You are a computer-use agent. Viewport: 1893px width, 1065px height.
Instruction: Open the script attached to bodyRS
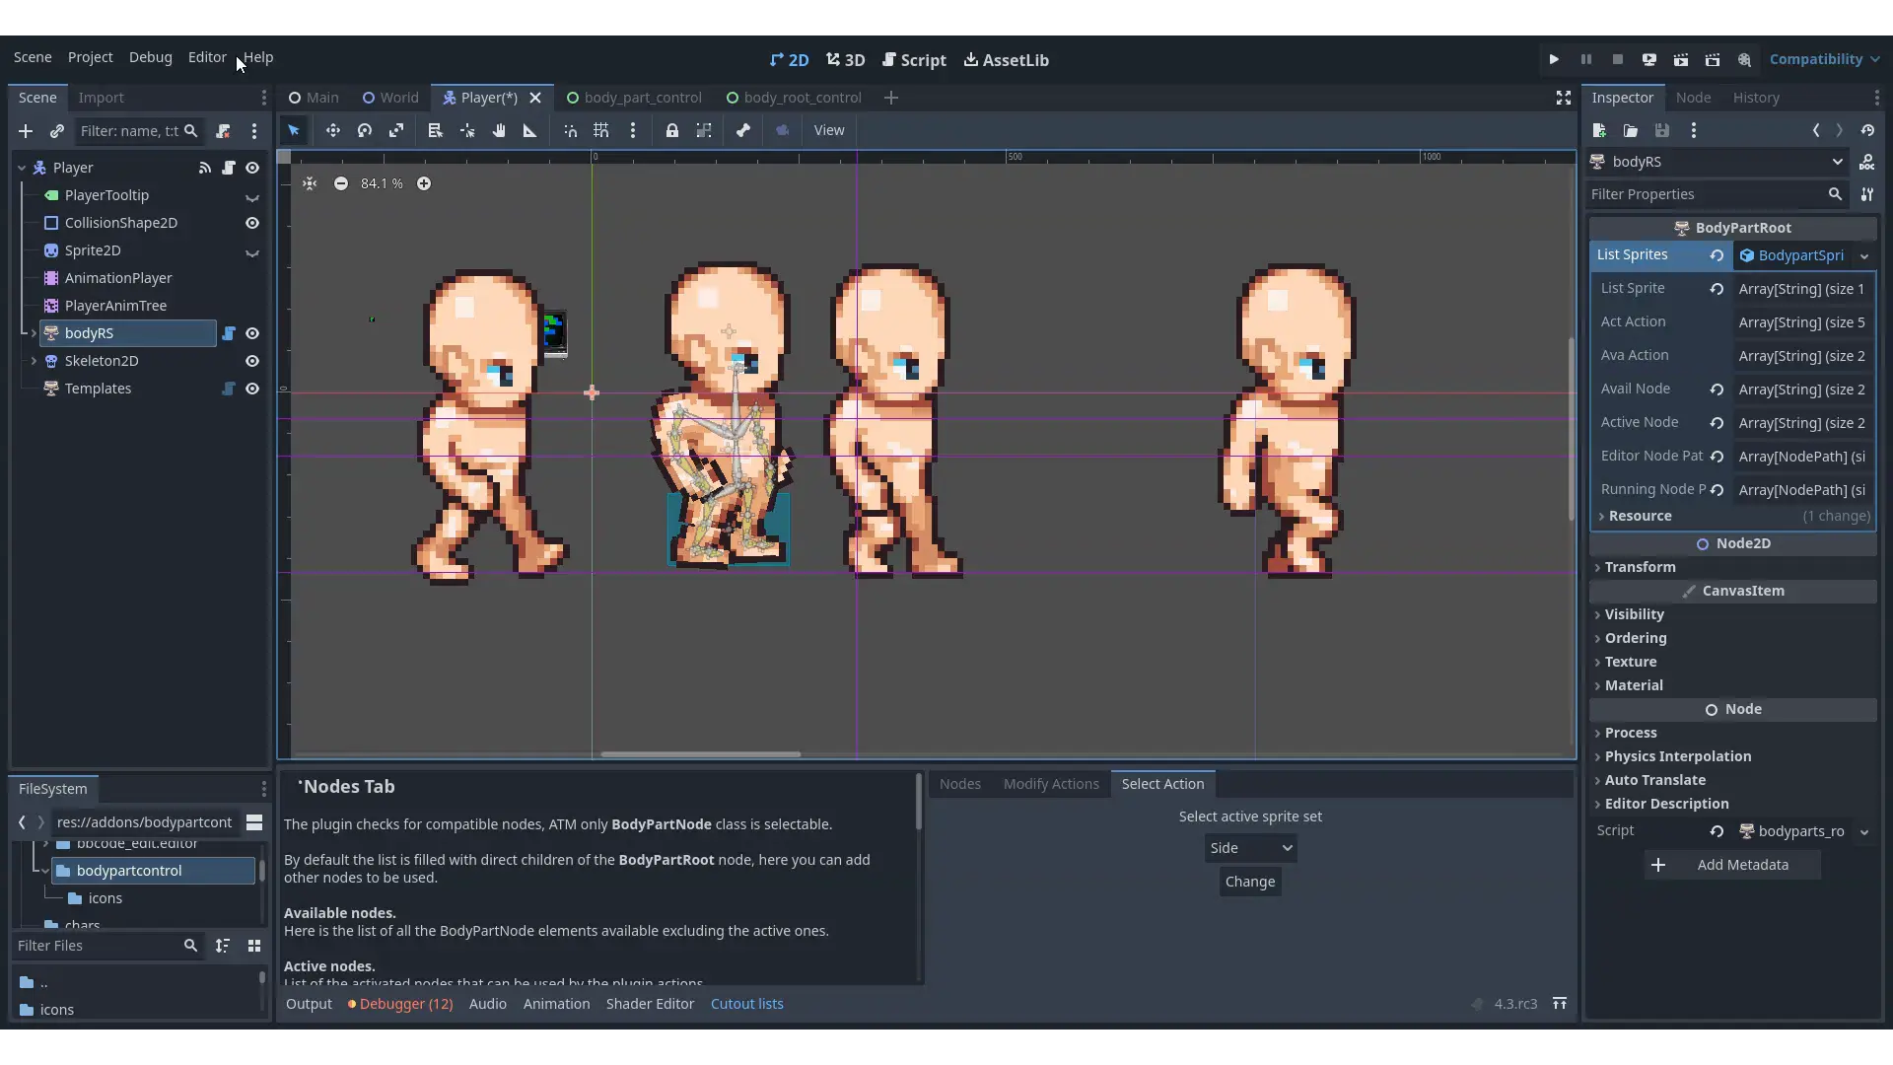click(x=229, y=333)
